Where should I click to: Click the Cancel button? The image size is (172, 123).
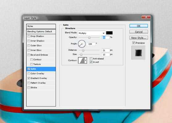(x=138, y=32)
